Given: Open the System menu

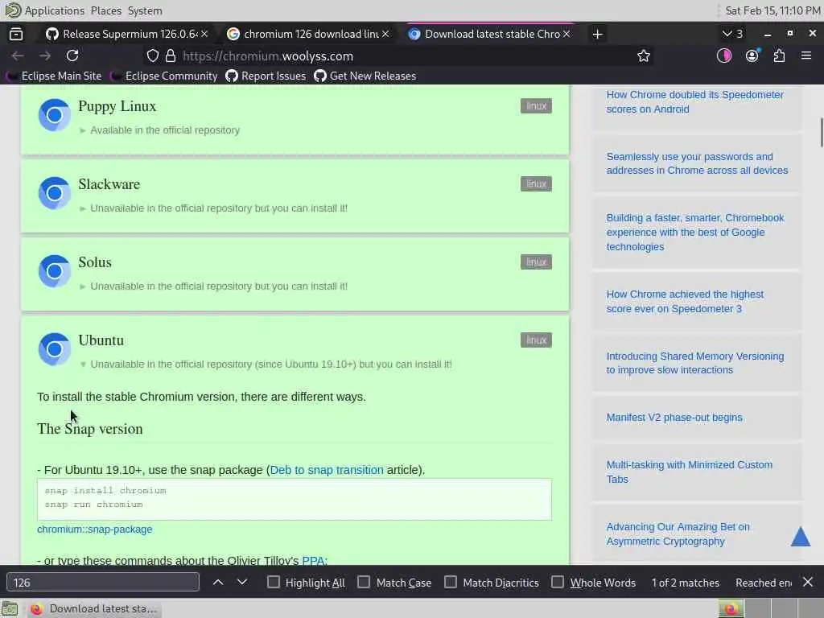Looking at the screenshot, I should coord(145,10).
